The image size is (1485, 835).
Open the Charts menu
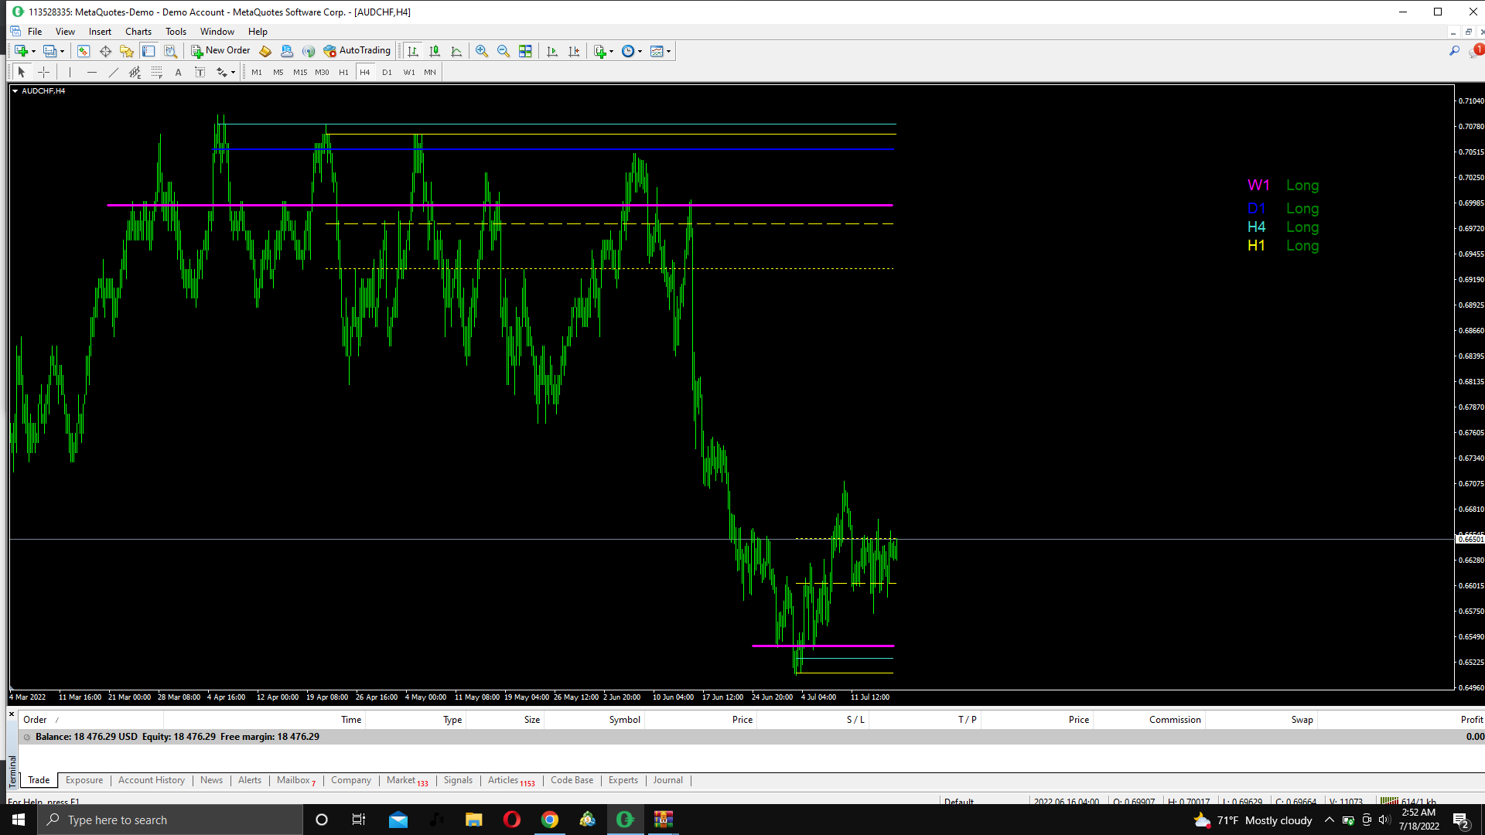[x=138, y=32]
